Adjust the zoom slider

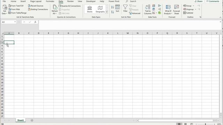[x=205, y=124]
